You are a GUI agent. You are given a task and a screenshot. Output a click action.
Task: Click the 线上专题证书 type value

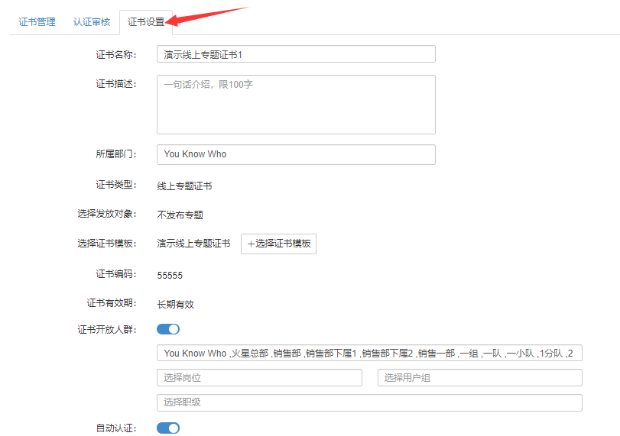[x=184, y=186]
